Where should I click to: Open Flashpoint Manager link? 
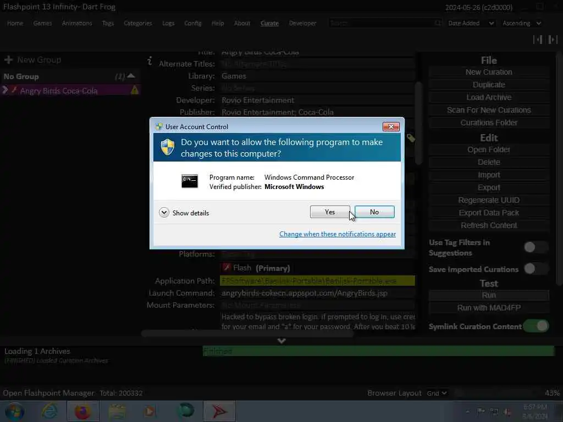pos(48,393)
